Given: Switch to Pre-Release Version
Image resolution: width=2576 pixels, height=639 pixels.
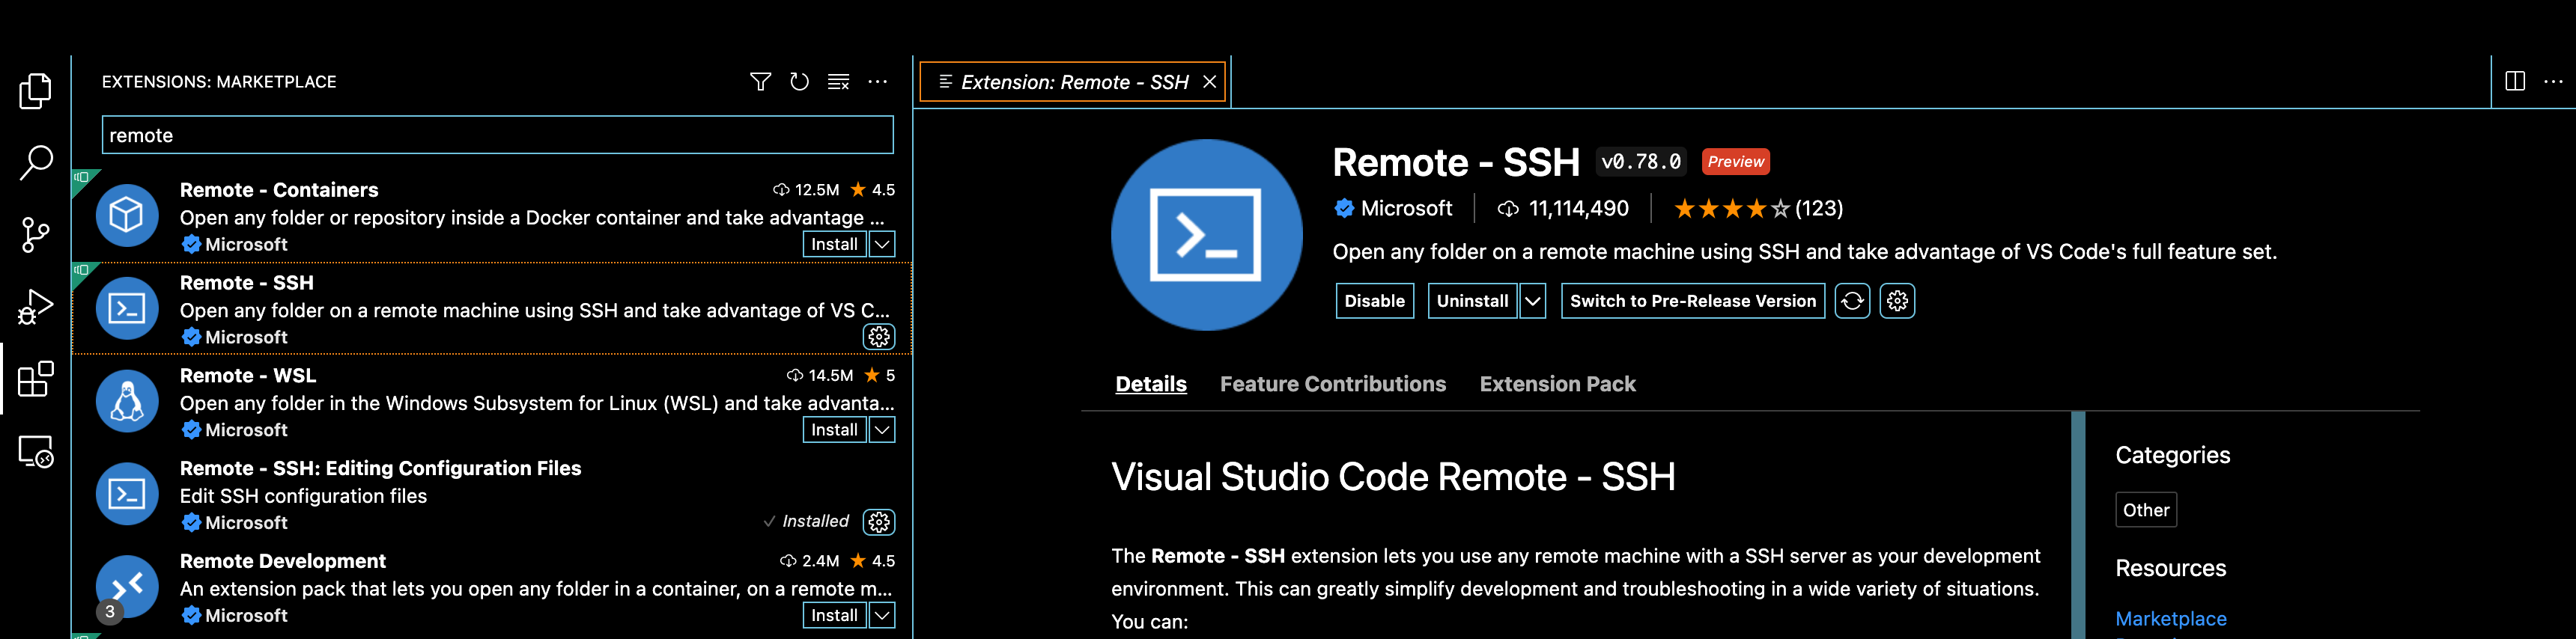Looking at the screenshot, I should [1692, 301].
